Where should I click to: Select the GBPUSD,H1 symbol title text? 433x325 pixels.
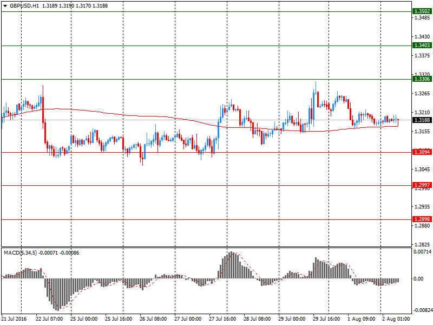coord(24,6)
